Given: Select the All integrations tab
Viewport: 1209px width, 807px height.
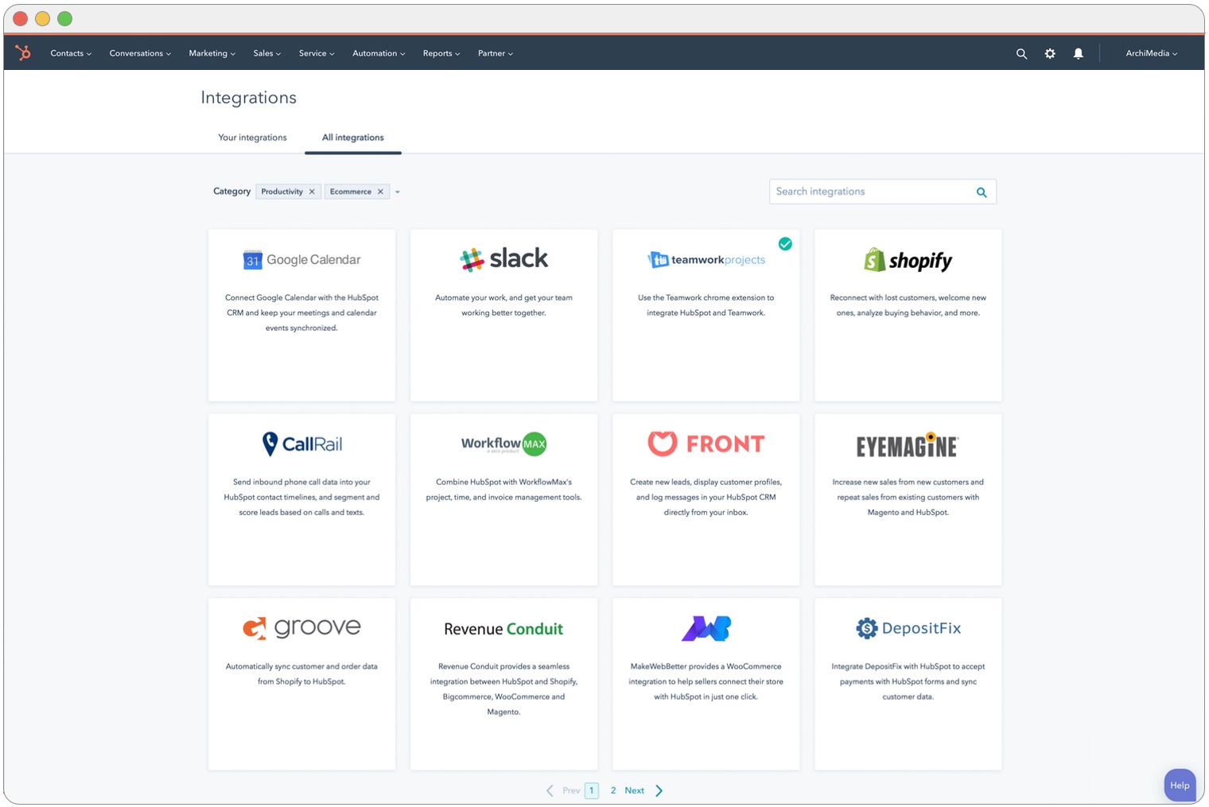Looking at the screenshot, I should (352, 138).
